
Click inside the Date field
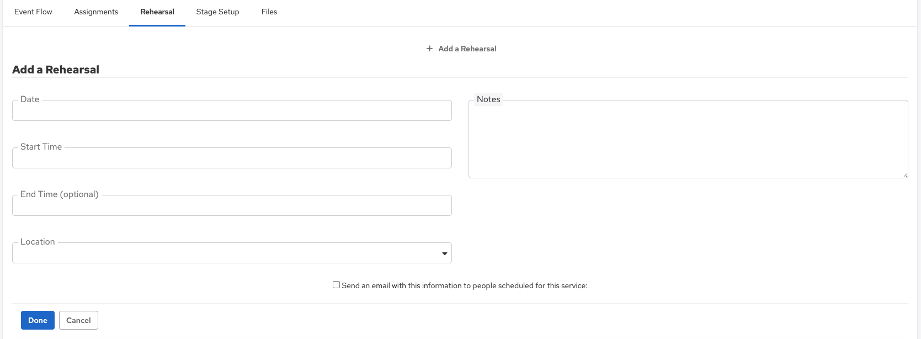click(x=232, y=110)
